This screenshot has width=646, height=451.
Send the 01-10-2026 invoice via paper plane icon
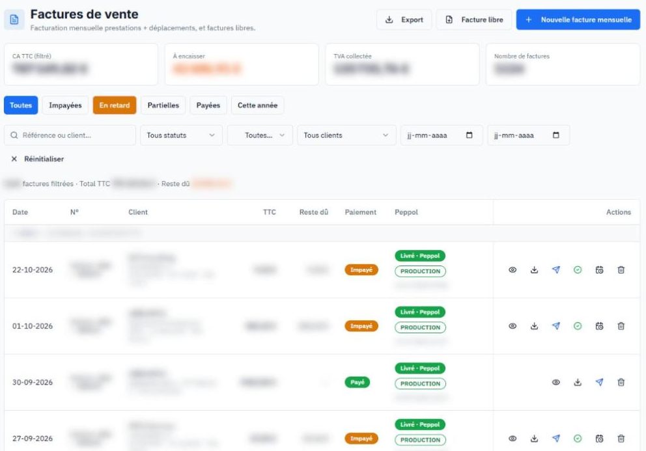pos(555,326)
